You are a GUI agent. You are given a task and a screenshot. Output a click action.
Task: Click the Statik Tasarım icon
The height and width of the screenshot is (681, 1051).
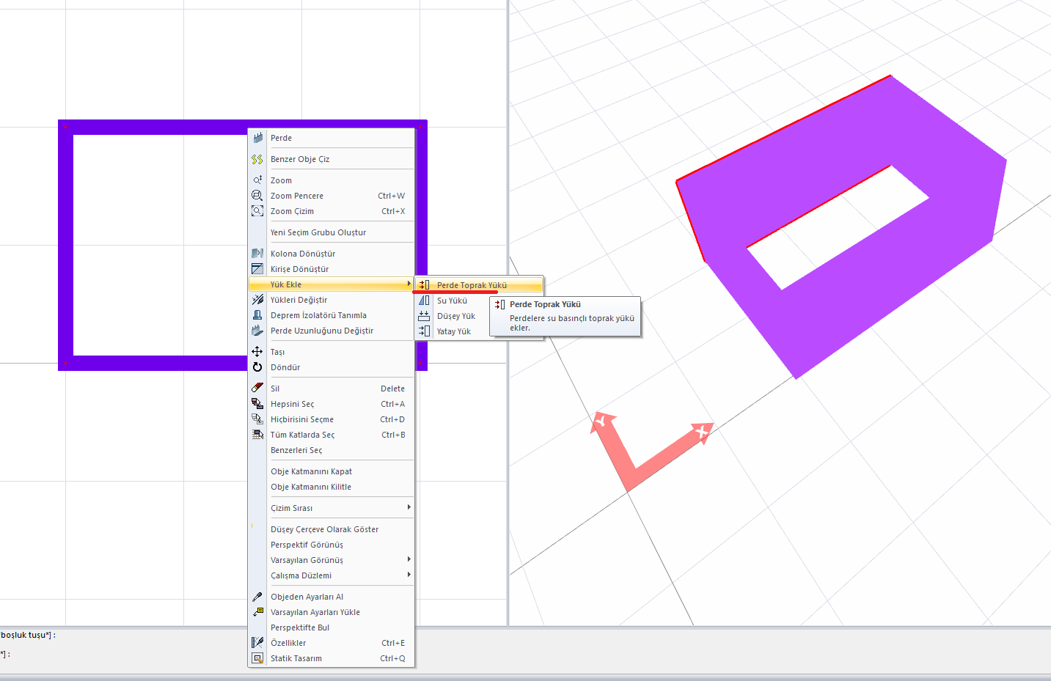[257, 658]
